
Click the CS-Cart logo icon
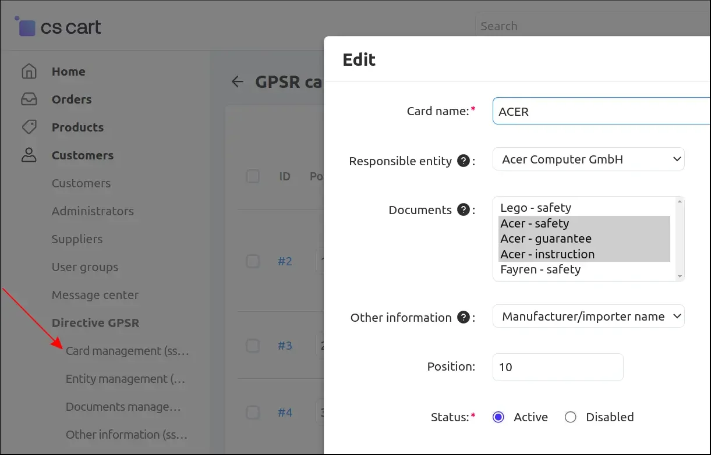(26, 27)
